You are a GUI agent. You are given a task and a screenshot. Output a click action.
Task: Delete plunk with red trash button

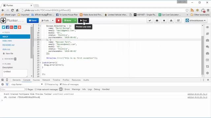point(59,20)
